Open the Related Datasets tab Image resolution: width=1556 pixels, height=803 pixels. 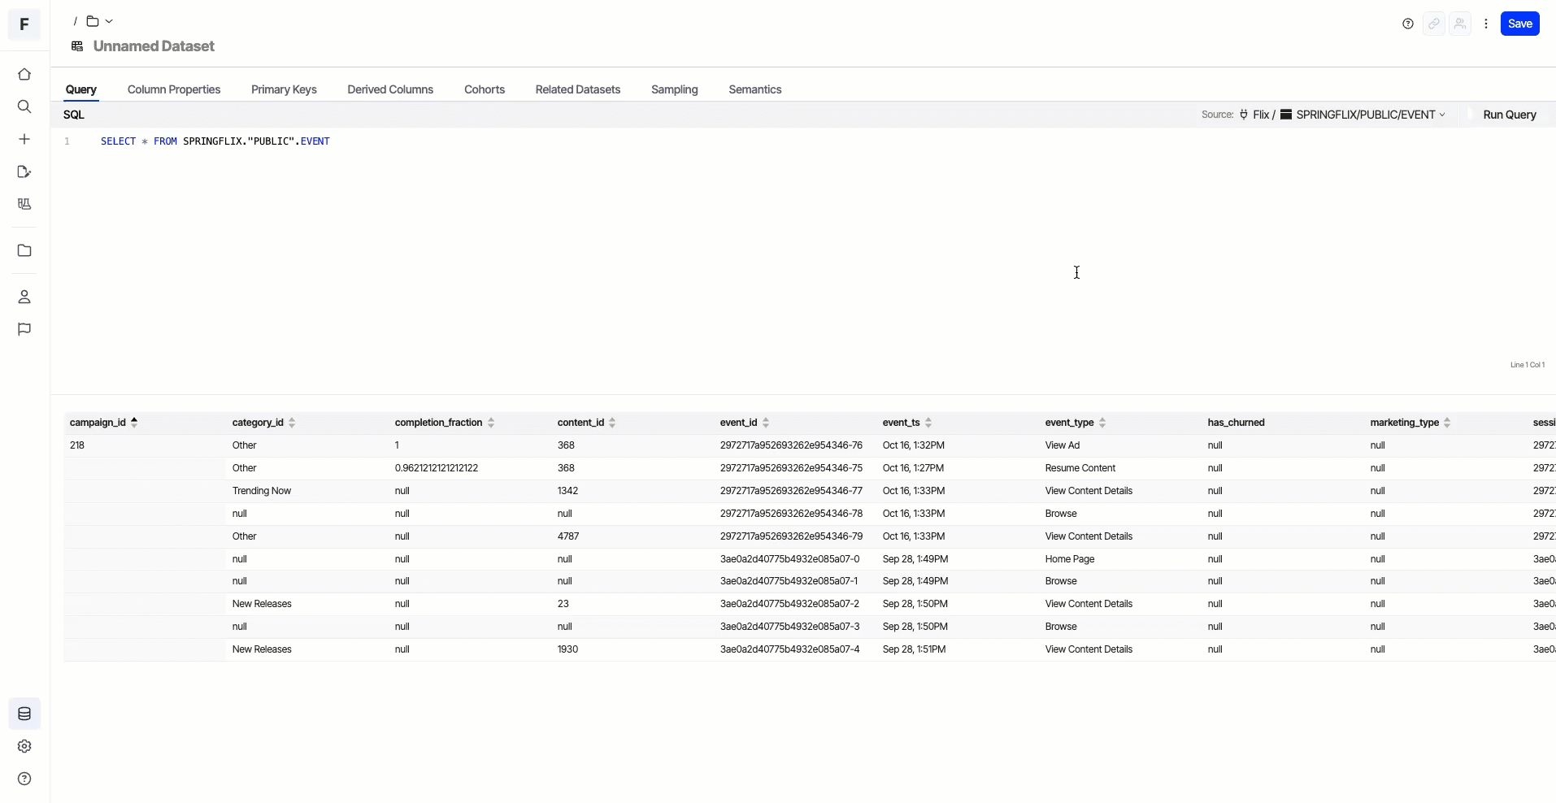tap(578, 89)
